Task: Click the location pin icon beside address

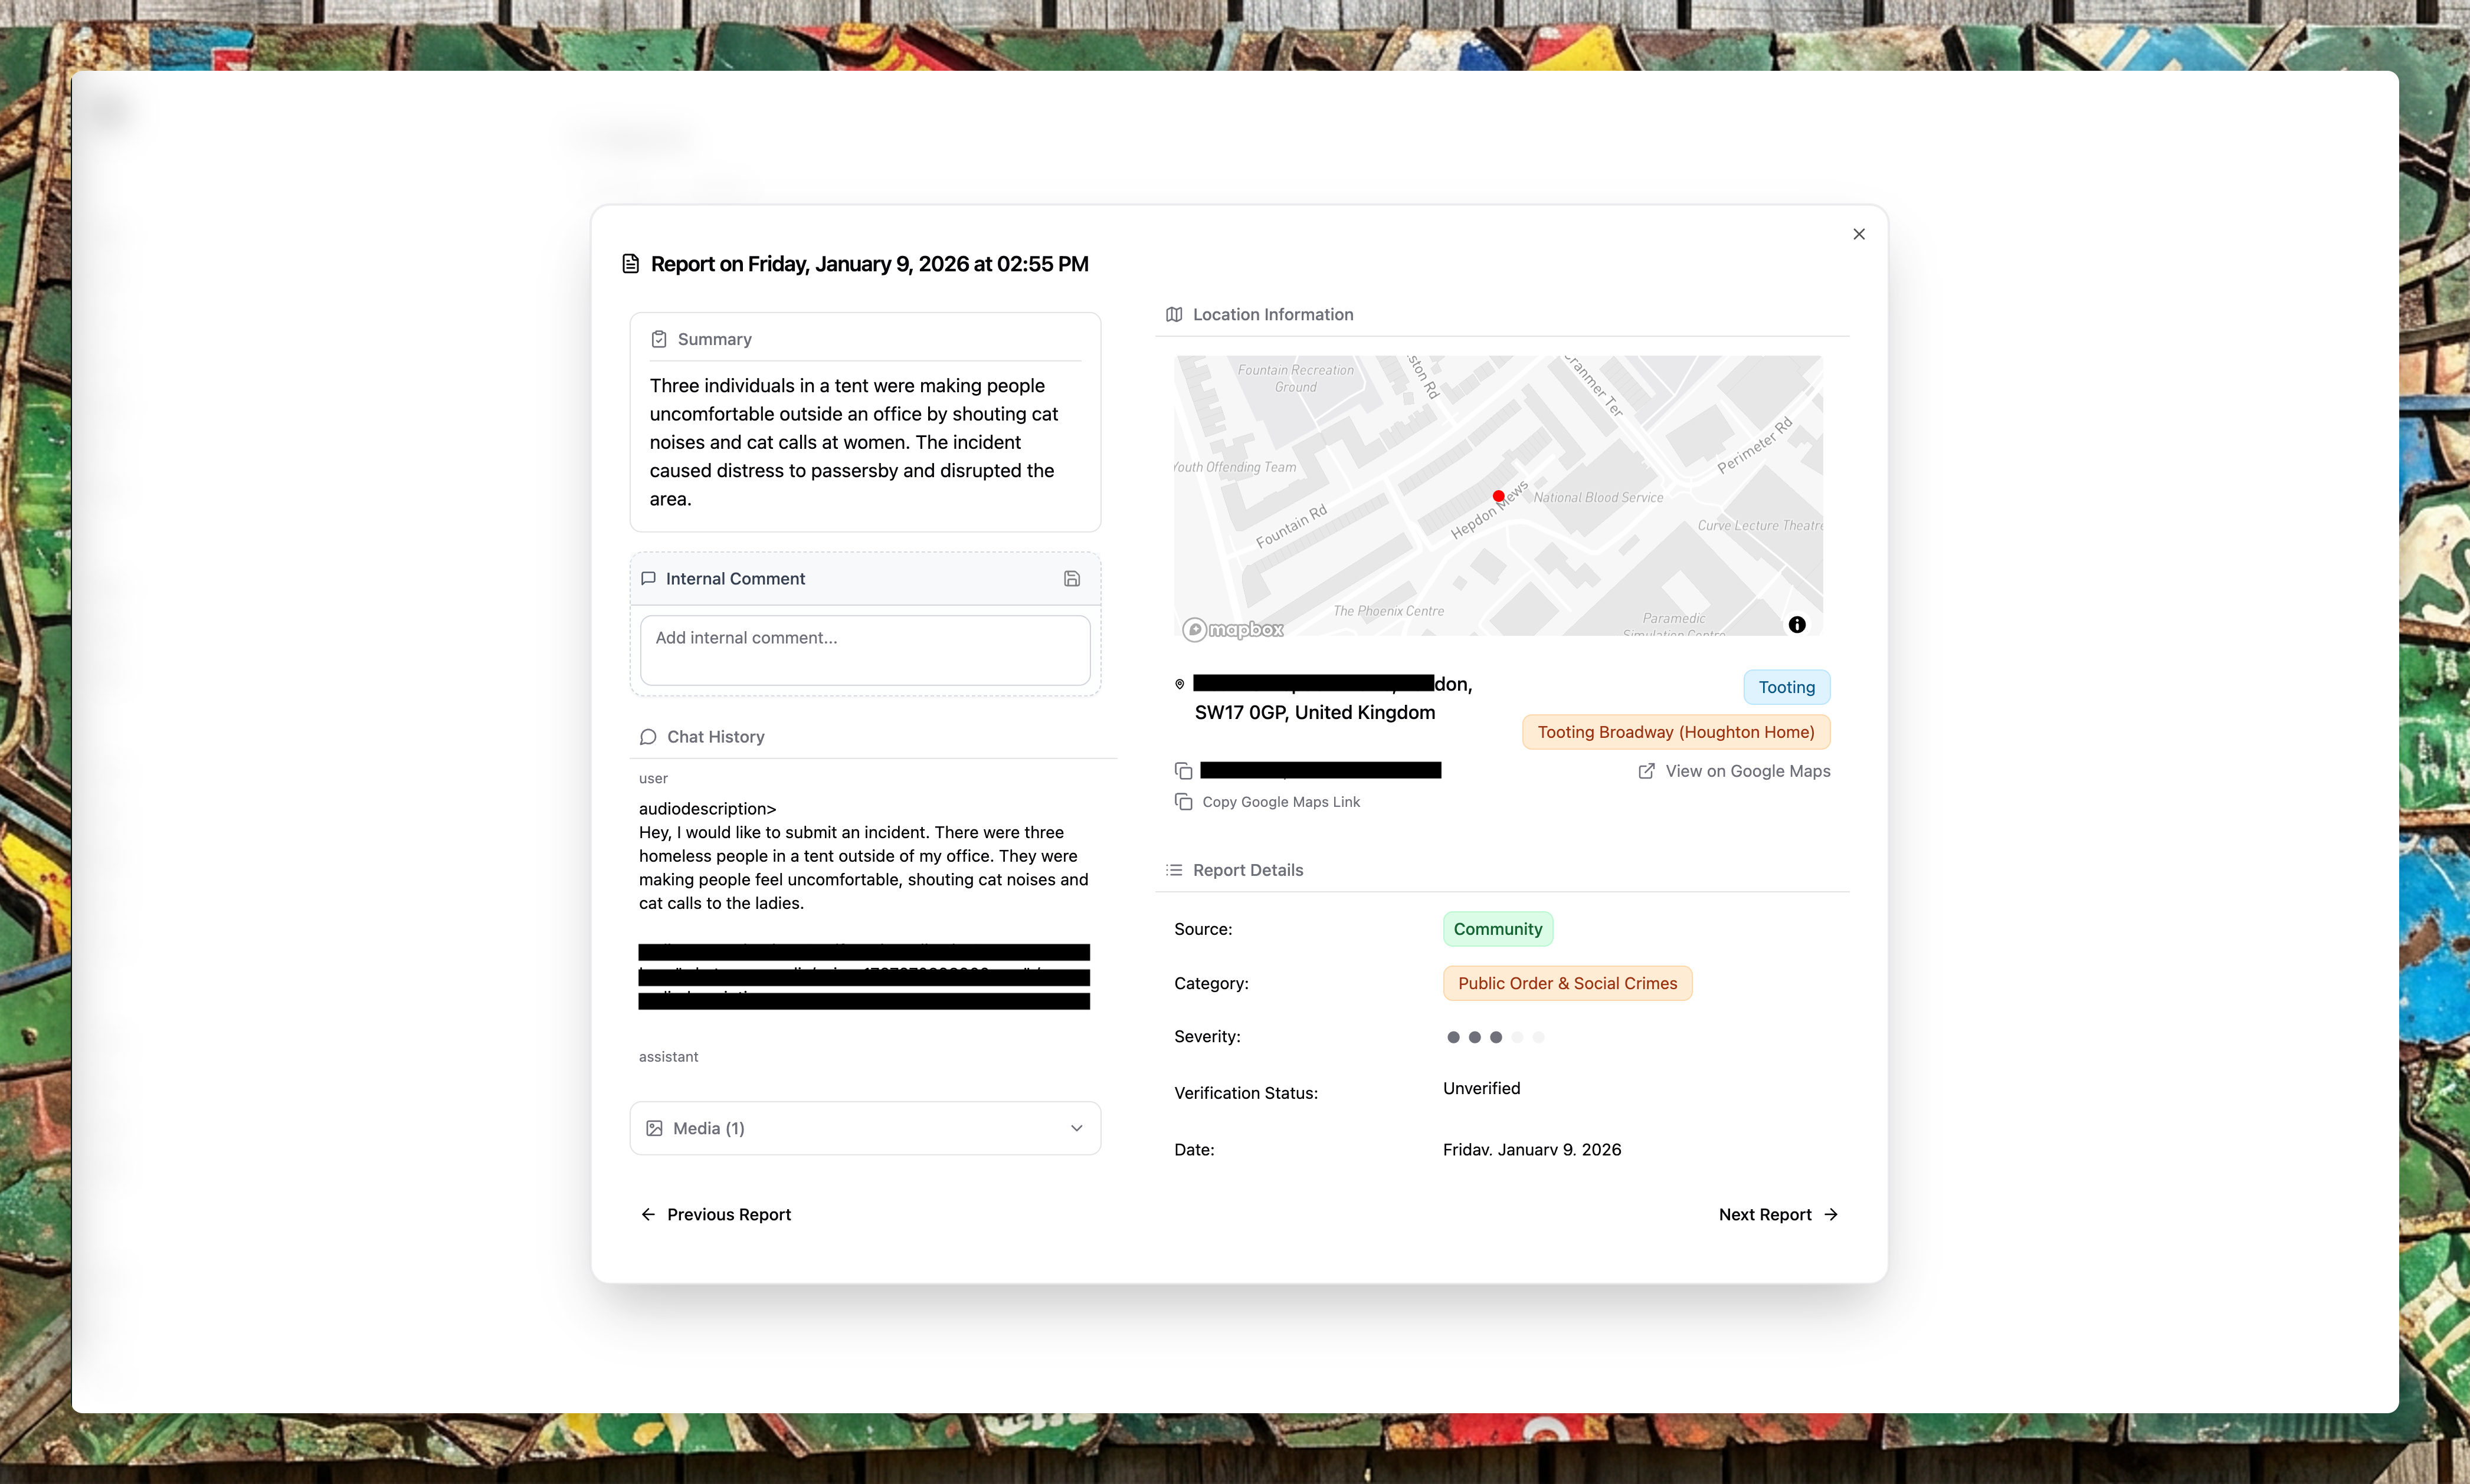Action: click(1180, 685)
